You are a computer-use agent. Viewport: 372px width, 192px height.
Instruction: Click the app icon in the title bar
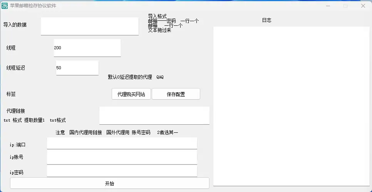pyautogui.click(x=5, y=6)
